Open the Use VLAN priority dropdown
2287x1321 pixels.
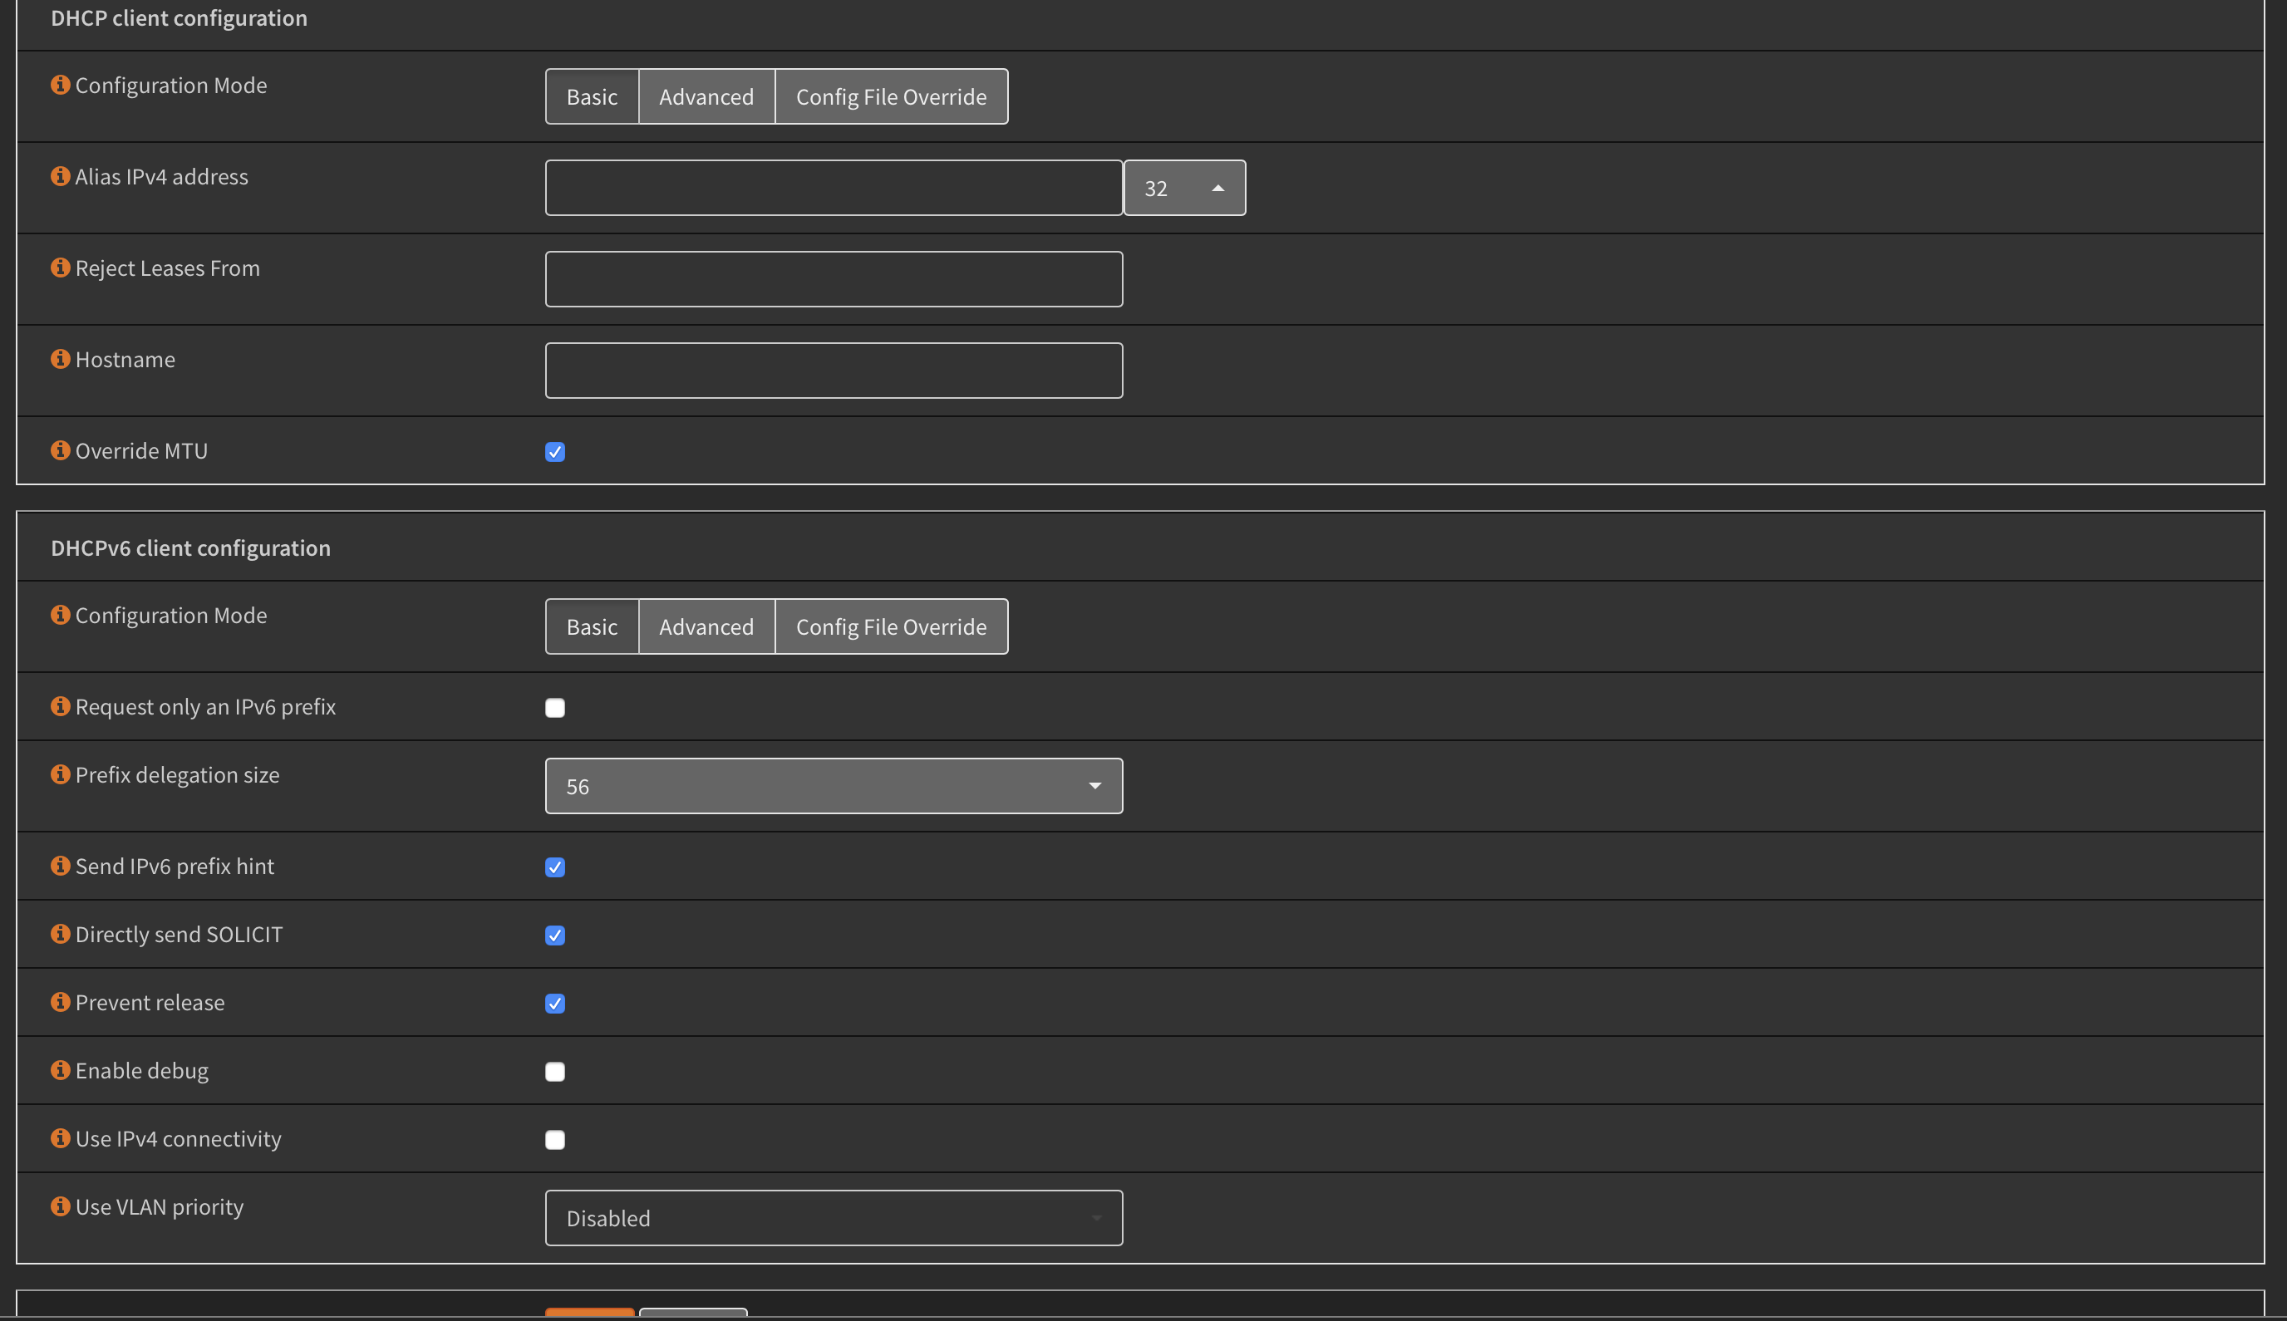point(834,1218)
